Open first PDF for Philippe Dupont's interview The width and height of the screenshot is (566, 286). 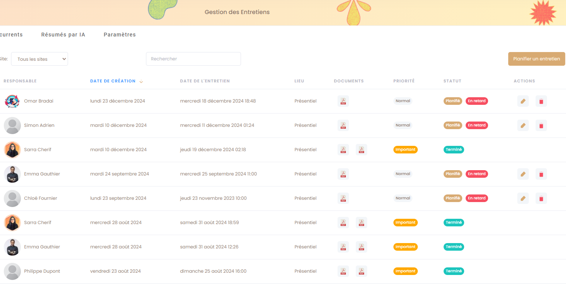click(343, 271)
